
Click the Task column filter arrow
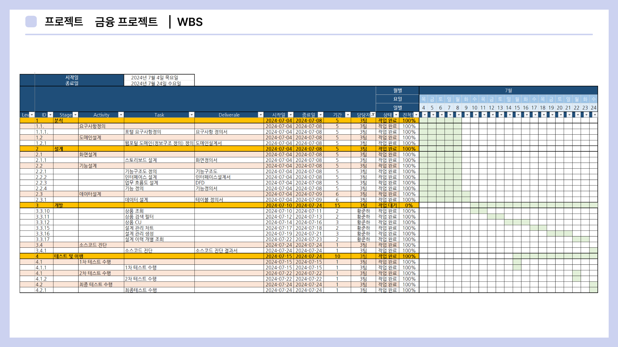[192, 115]
